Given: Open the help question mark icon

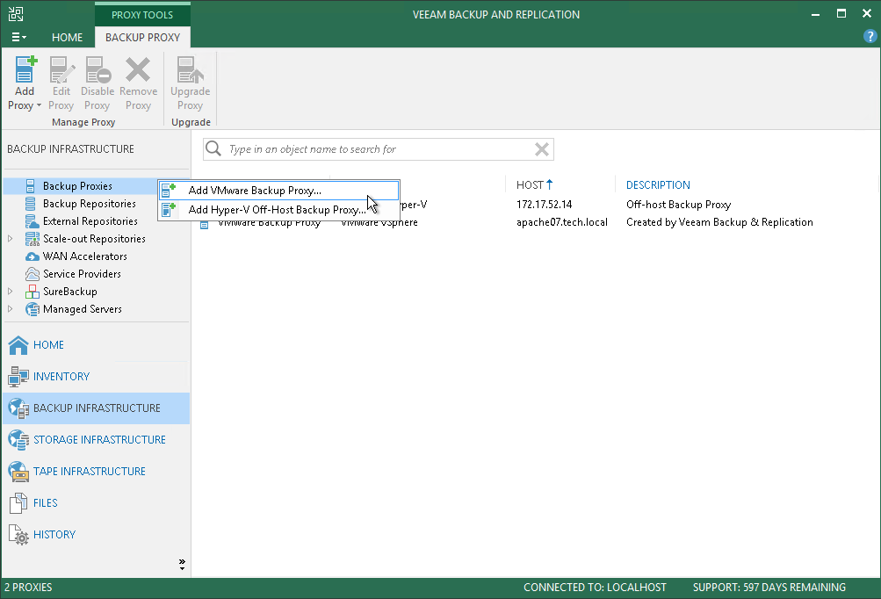Looking at the screenshot, I should pyautogui.click(x=870, y=37).
